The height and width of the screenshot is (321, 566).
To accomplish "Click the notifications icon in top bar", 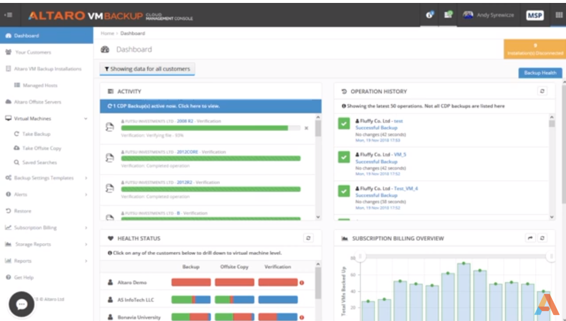I will (x=430, y=15).
